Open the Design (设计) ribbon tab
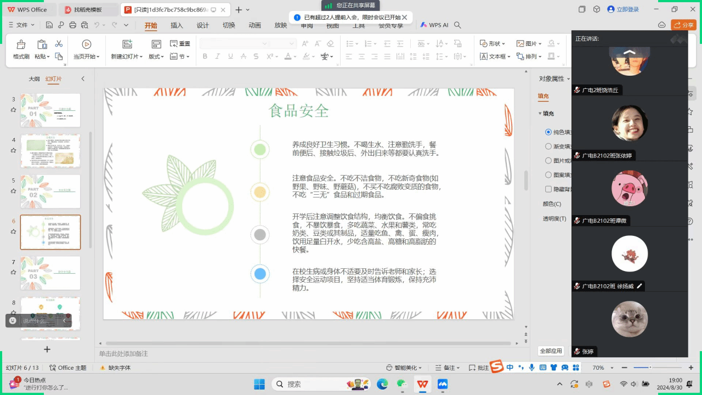Image resolution: width=702 pixels, height=395 pixels. pyautogui.click(x=202, y=25)
